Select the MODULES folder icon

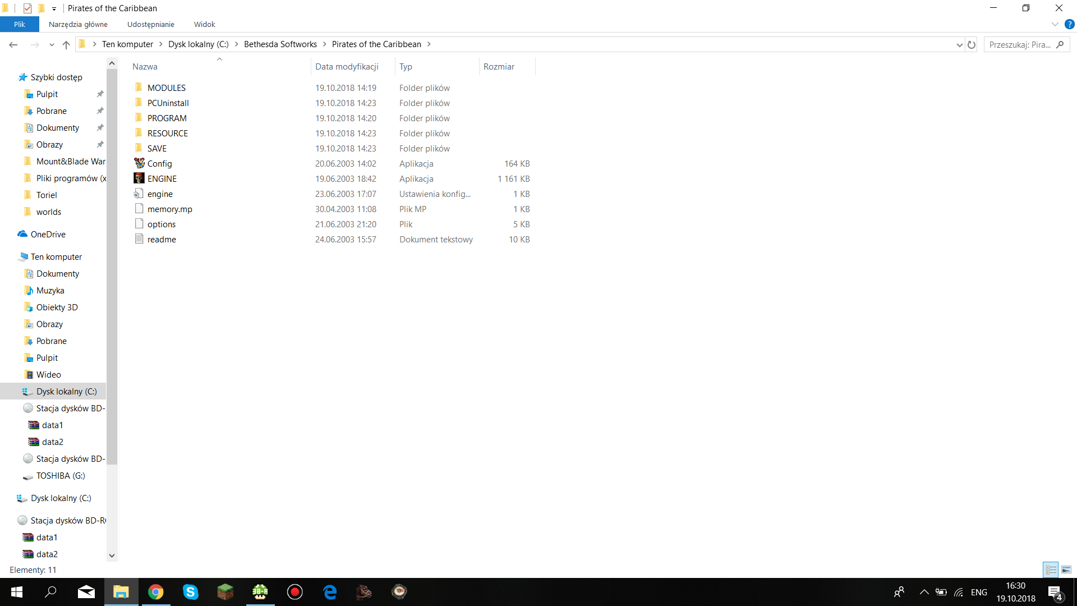pos(139,88)
